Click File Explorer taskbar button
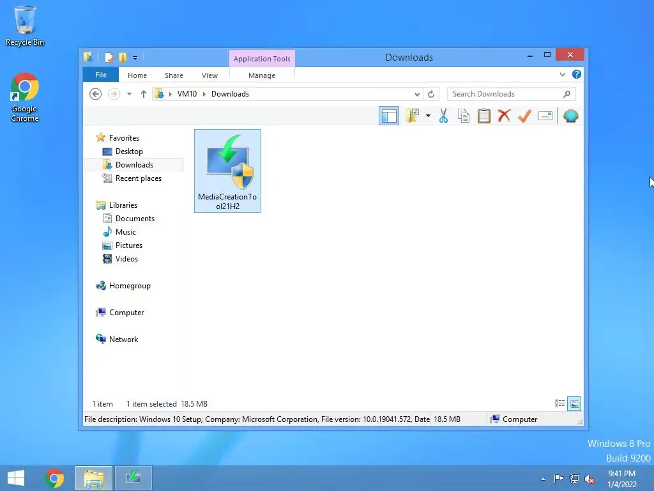This screenshot has width=654, height=491. coord(94,478)
